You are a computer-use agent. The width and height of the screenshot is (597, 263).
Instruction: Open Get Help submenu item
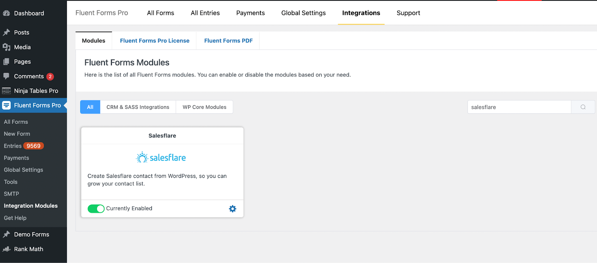click(15, 218)
